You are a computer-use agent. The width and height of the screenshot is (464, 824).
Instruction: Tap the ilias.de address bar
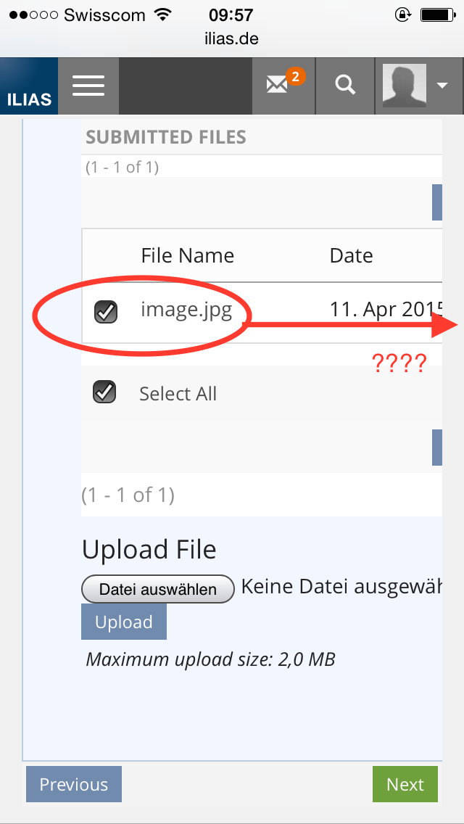[232, 38]
